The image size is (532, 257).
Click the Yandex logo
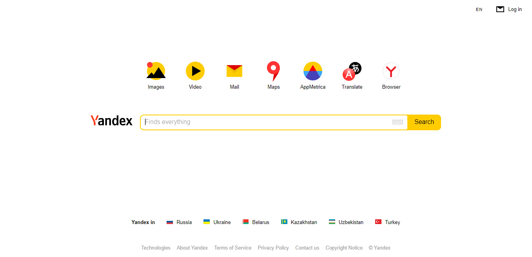(x=112, y=121)
